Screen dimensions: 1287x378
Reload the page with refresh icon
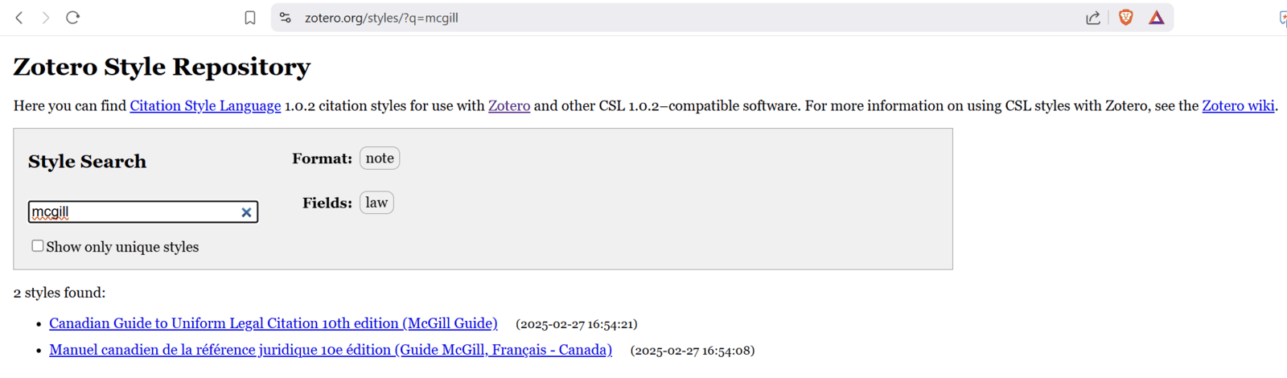pos(72,18)
